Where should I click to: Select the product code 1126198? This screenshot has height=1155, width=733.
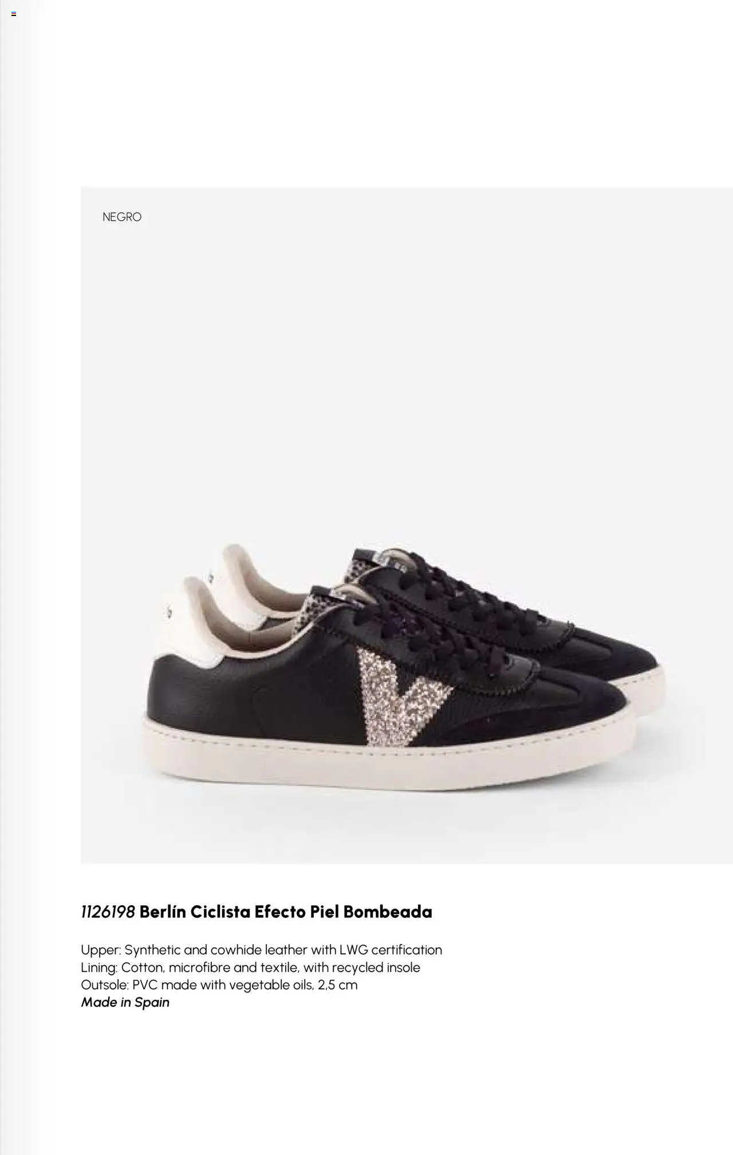click(108, 912)
